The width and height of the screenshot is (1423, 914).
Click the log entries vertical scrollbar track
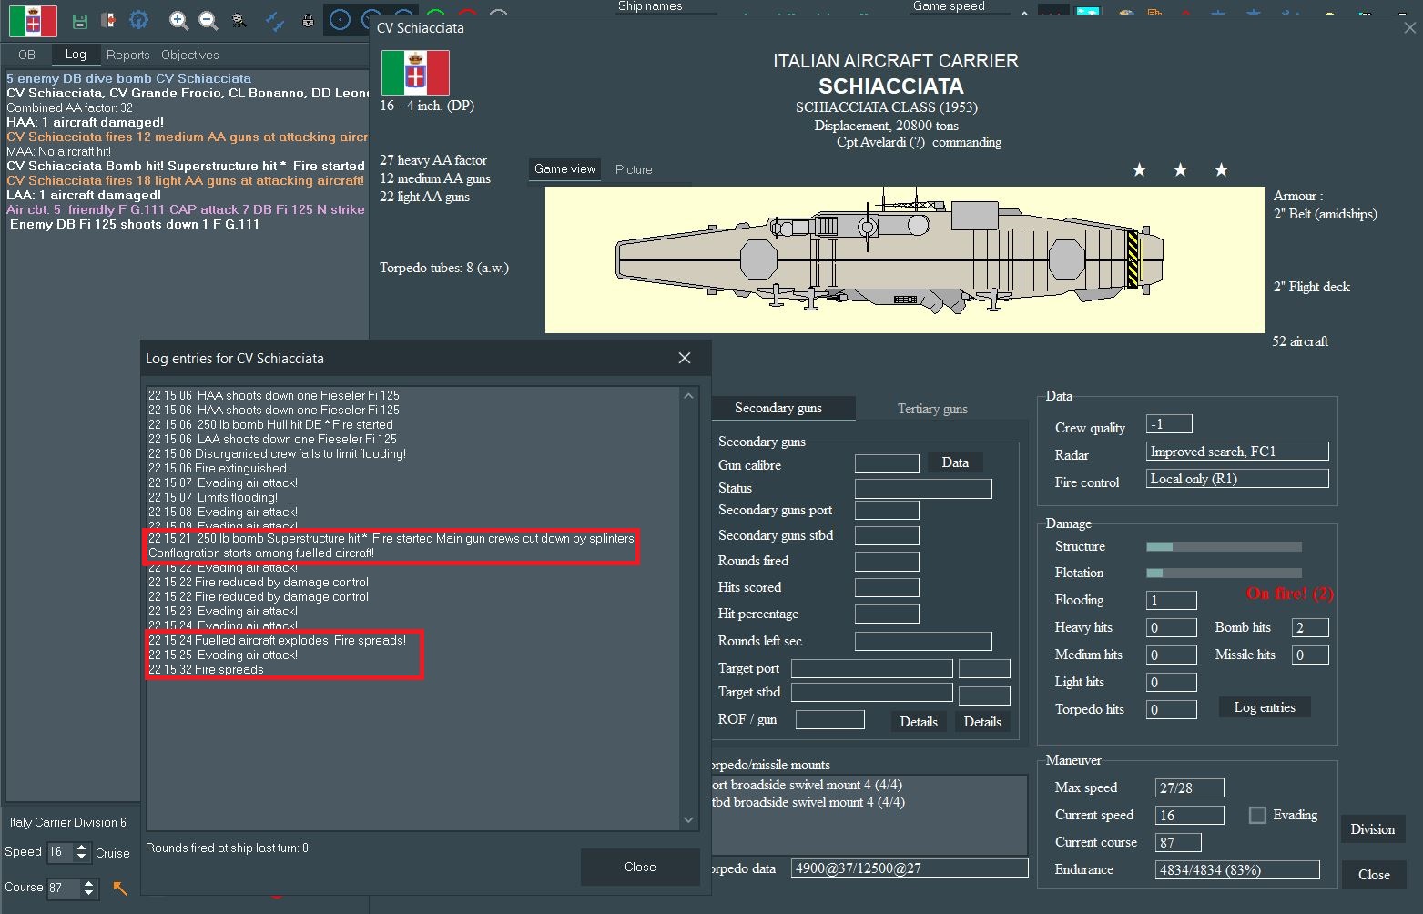688,608
